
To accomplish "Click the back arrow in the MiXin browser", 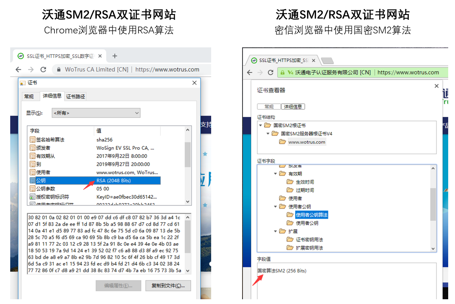I will pyautogui.click(x=249, y=72).
